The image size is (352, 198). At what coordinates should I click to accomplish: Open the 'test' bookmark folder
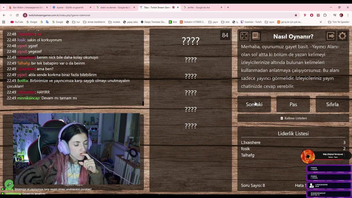(x=225, y=22)
